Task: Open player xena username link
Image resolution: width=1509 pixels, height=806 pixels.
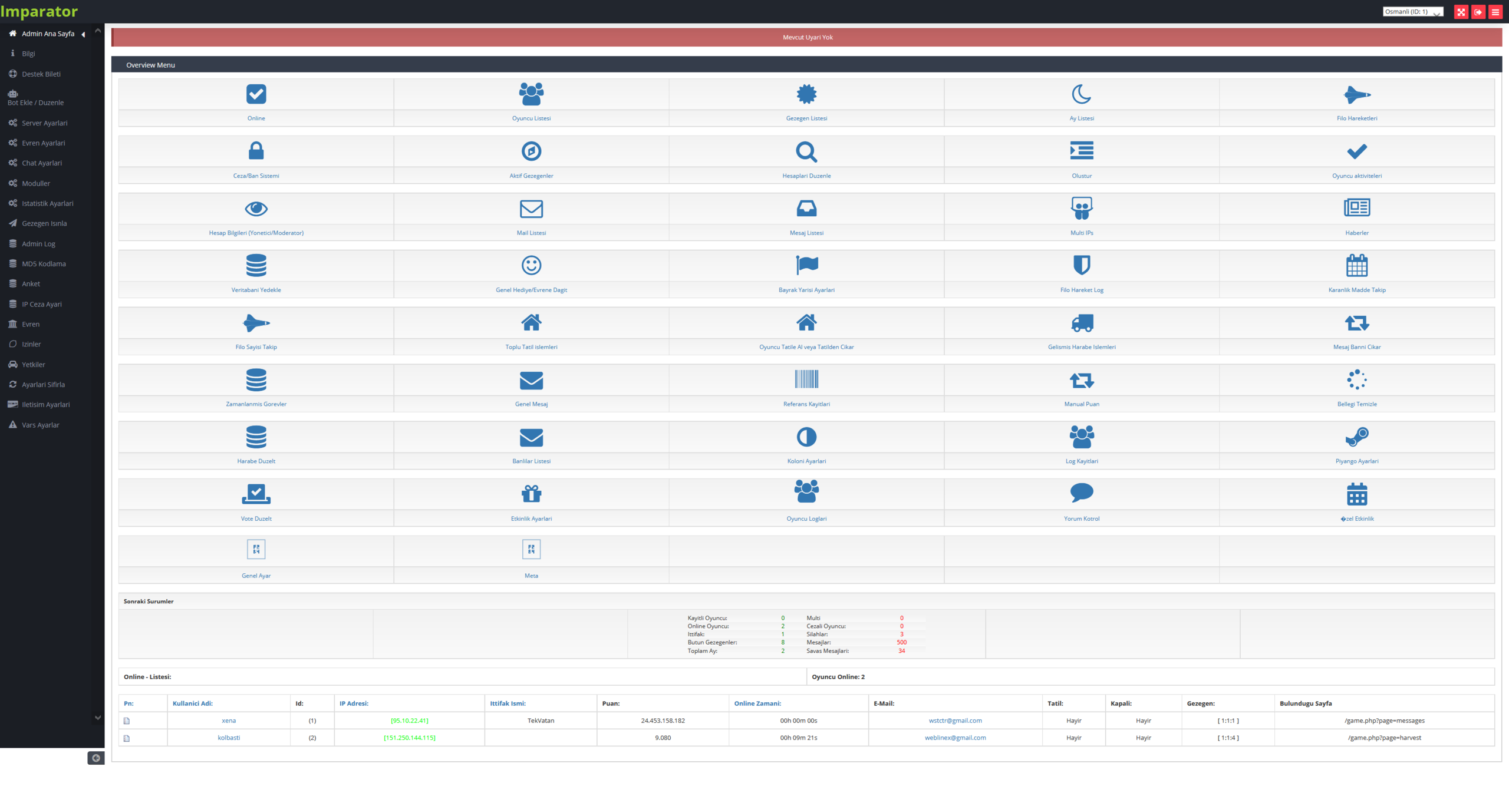Action: (x=229, y=721)
